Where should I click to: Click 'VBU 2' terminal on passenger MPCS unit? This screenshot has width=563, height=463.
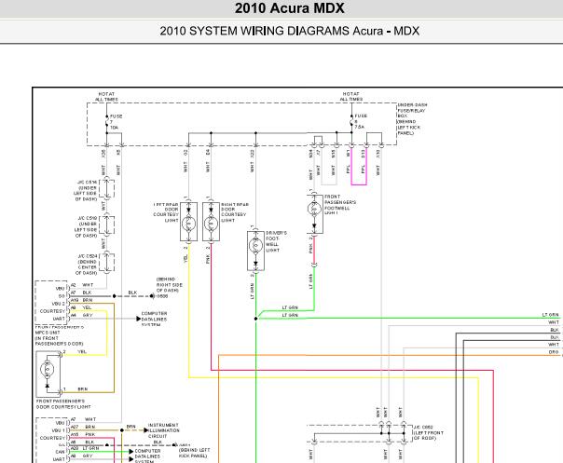[59, 304]
